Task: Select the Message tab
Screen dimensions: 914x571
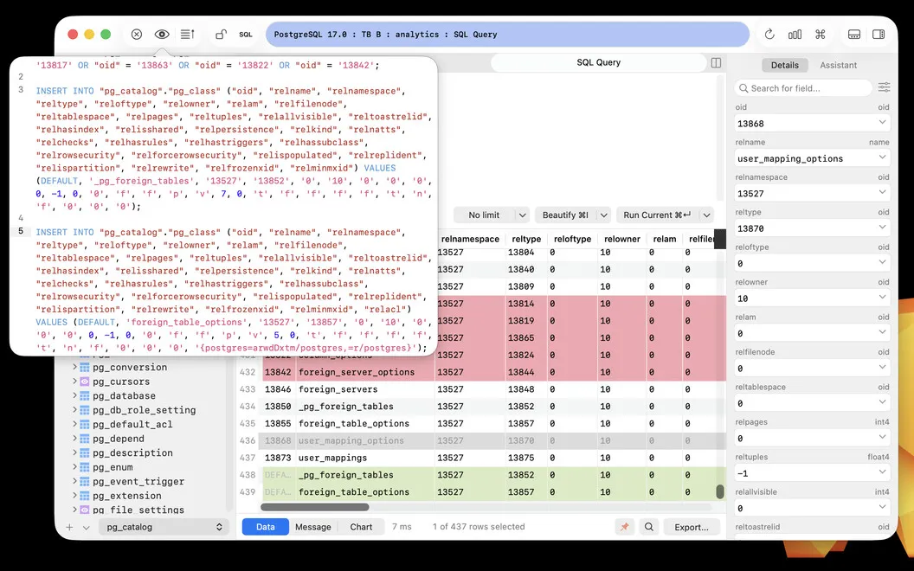Action: point(313,527)
